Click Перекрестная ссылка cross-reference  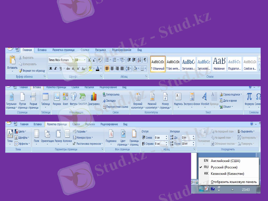click(x=115, y=107)
